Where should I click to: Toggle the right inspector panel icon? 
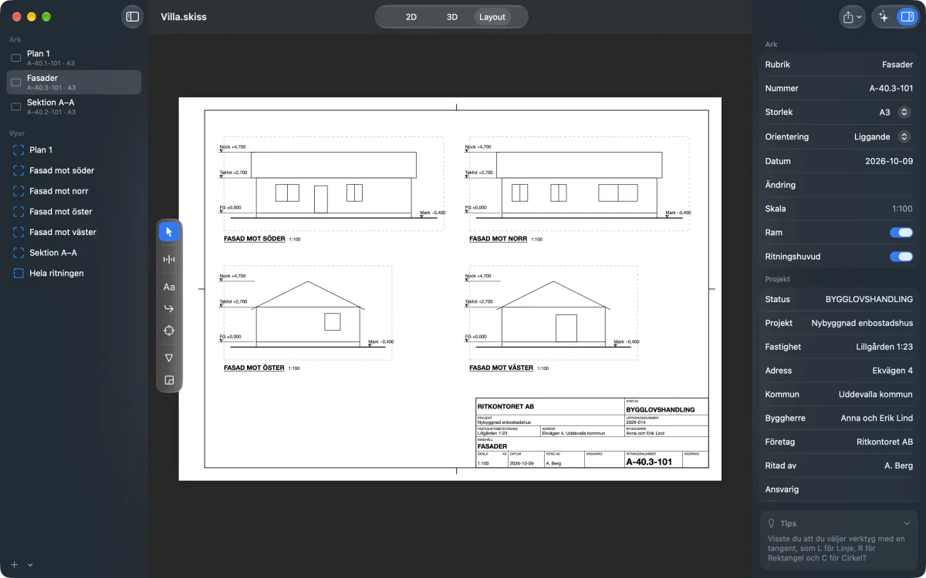coord(907,17)
